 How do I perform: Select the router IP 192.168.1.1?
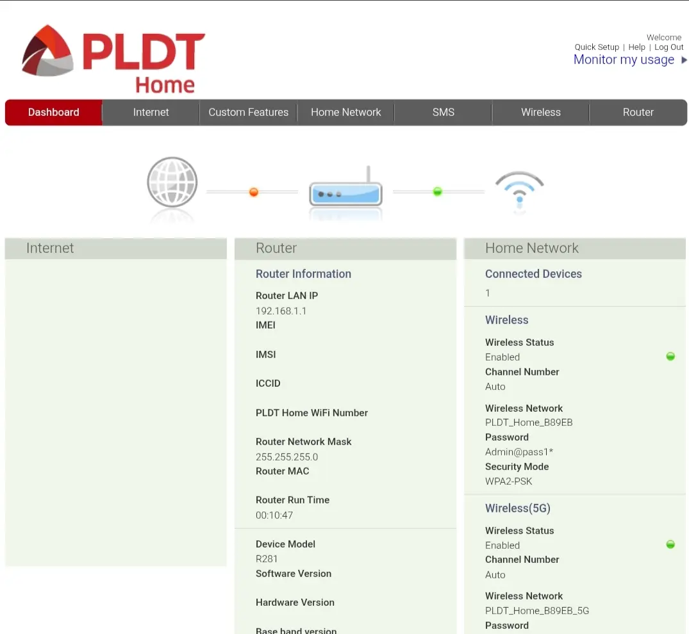click(281, 311)
